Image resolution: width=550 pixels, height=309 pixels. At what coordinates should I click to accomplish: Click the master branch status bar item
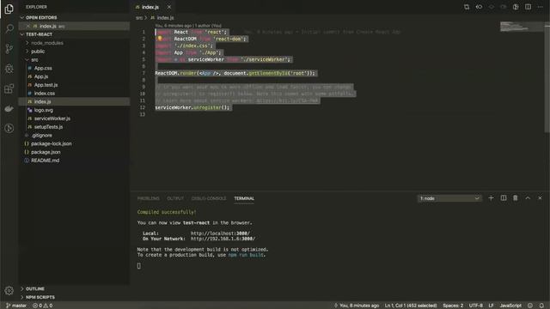[16, 306]
